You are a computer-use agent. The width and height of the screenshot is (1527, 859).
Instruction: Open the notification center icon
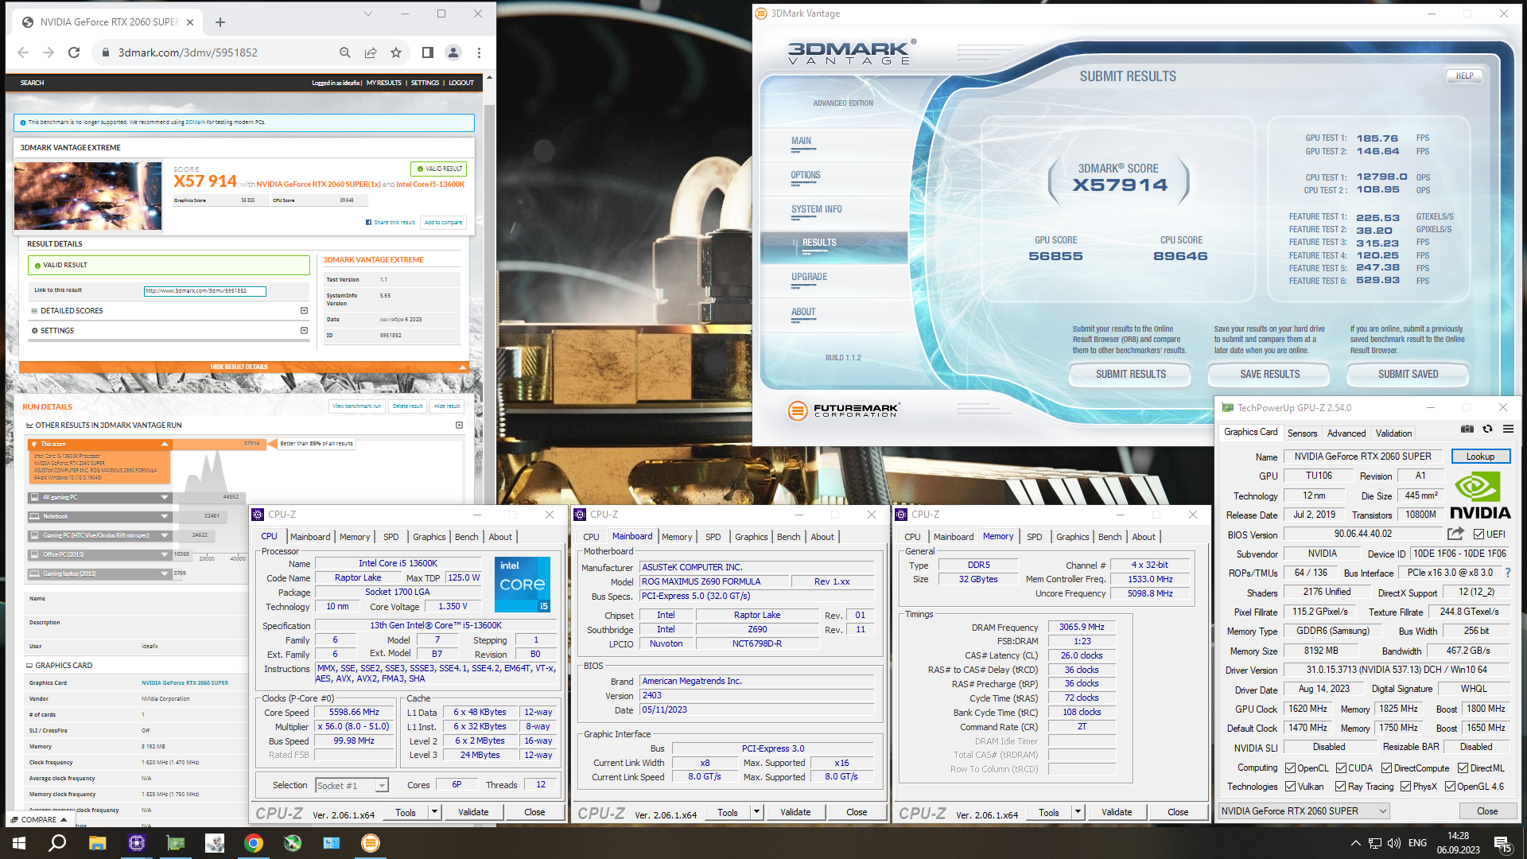1502,844
